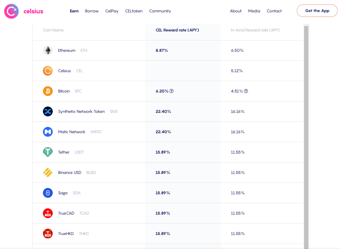Click Synthetix 22.40% CEL reward rate
This screenshot has height=249, width=341.
coord(163,111)
